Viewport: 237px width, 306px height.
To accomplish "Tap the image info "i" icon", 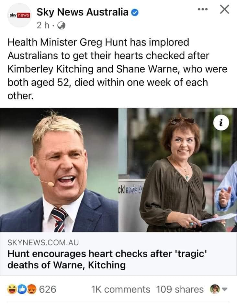I will pyautogui.click(x=221, y=123).
